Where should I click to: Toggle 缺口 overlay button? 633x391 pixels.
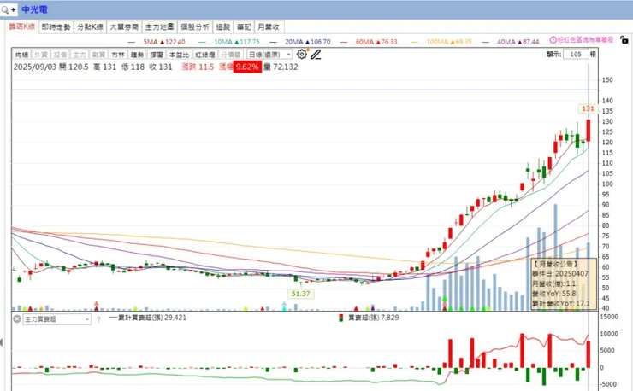tap(157, 55)
